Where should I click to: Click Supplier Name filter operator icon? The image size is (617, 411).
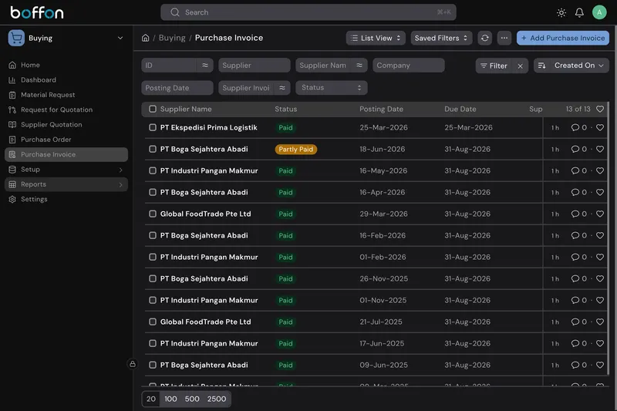click(x=359, y=66)
